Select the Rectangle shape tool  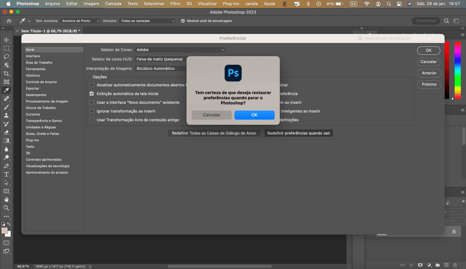[7, 191]
